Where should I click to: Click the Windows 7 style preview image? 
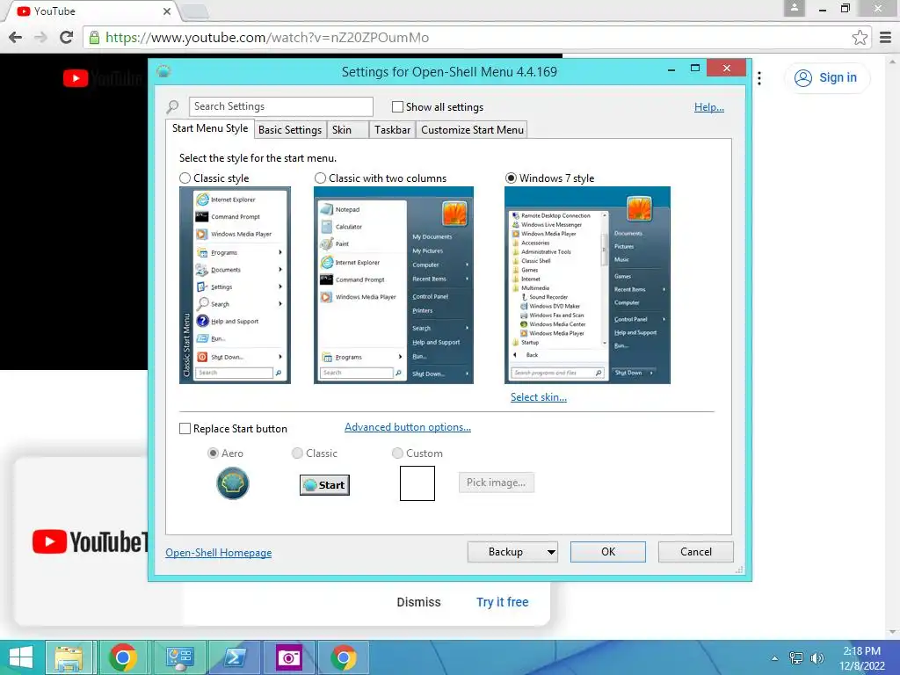point(587,286)
